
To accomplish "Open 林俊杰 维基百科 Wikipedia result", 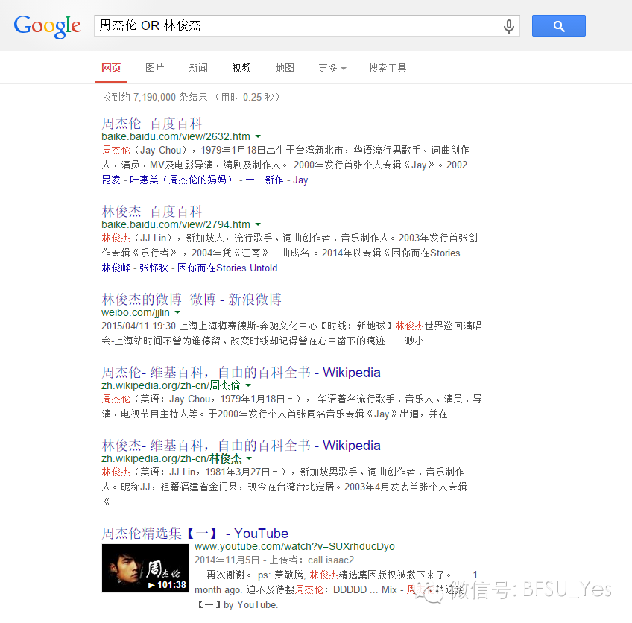I will click(x=241, y=446).
